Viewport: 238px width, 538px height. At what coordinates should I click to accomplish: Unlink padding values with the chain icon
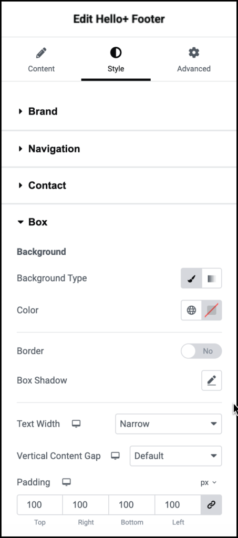tap(211, 505)
